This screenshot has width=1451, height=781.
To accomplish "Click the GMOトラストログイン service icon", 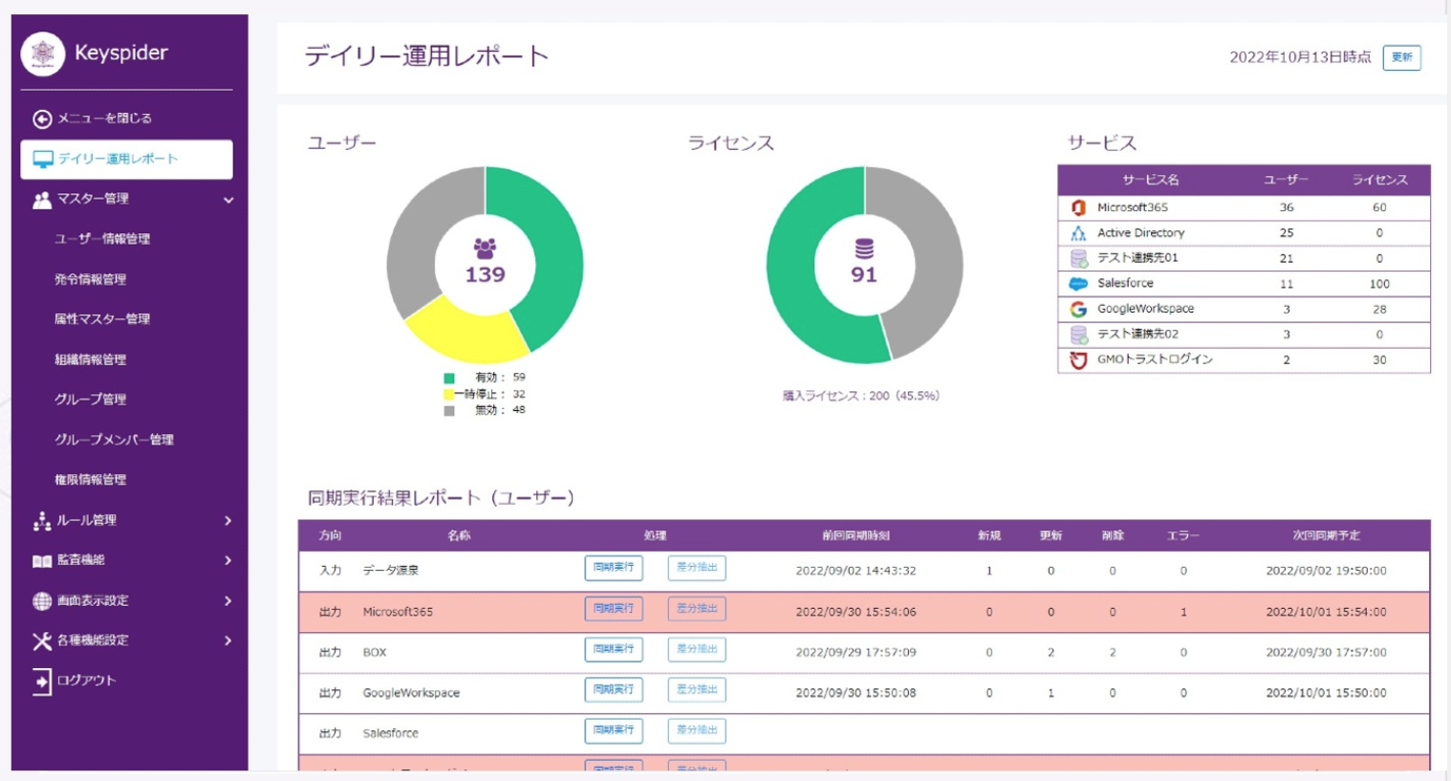I will click(1078, 360).
